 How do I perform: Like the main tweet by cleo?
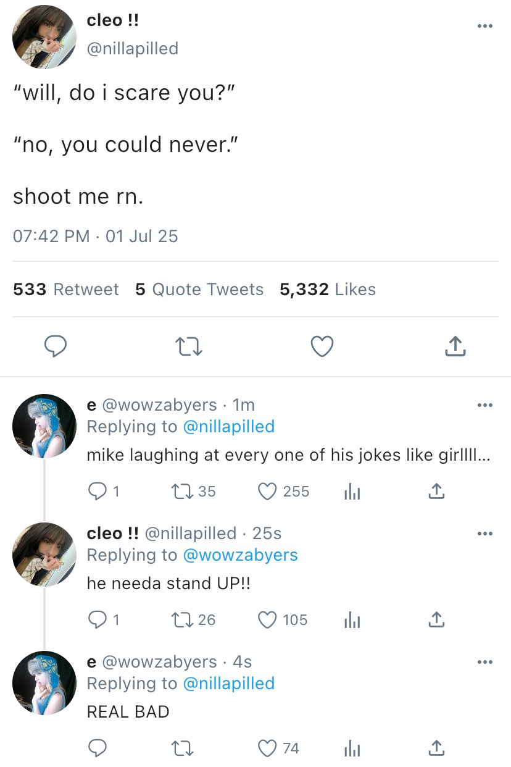(x=322, y=347)
